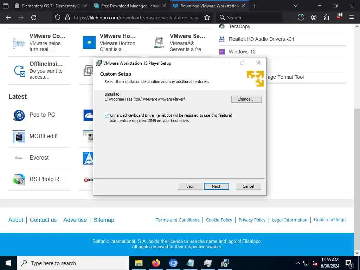Open File Explorer from the taskbar
360x270 pixels.
pos(139,263)
